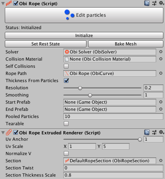This screenshot has width=165, height=179.
Task: Open gear menu for Obi Rope component
Action: (x=162, y=3)
